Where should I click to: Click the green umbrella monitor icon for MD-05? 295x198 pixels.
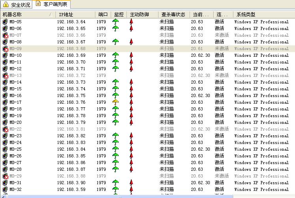pos(116,22)
